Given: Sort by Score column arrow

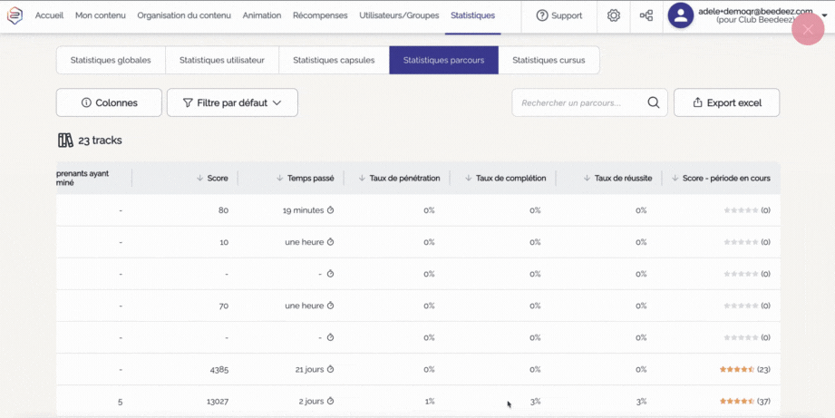Looking at the screenshot, I should (x=200, y=179).
